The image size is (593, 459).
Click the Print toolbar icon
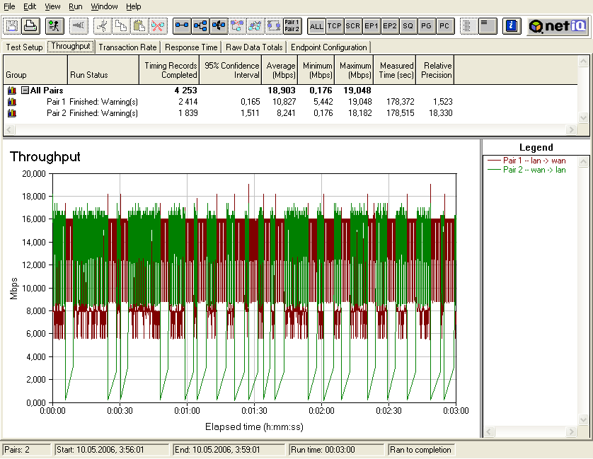(x=30, y=26)
